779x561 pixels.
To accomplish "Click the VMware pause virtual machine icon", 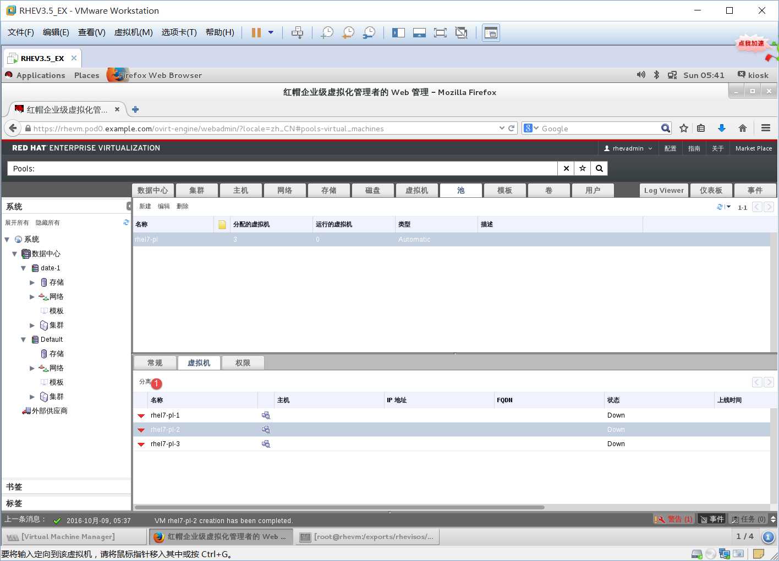I will click(x=256, y=33).
